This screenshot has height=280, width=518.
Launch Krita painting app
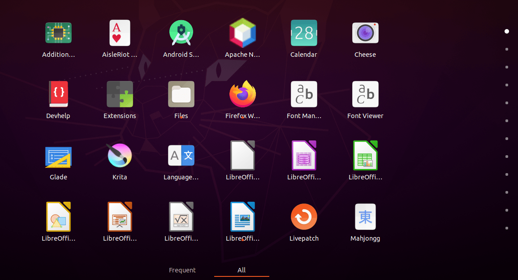pyautogui.click(x=120, y=155)
